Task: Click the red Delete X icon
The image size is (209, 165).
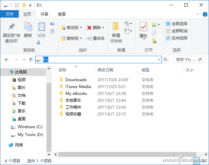Action: pyautogui.click(x=89, y=28)
